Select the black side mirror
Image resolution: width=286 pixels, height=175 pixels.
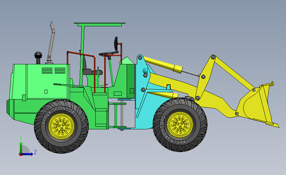pyautogui.click(x=116, y=44)
